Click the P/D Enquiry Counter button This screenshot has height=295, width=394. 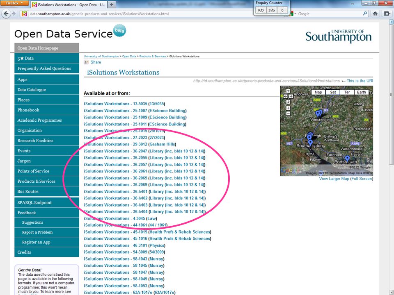point(261,10)
